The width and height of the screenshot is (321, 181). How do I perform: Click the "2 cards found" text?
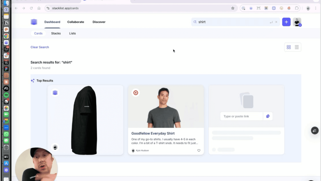(x=40, y=68)
